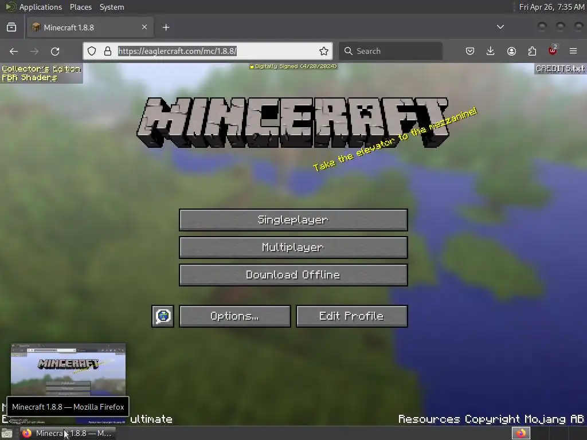Viewport: 587px width, 440px height.
Task: Open the uBlock Origin extension
Action: tap(553, 51)
